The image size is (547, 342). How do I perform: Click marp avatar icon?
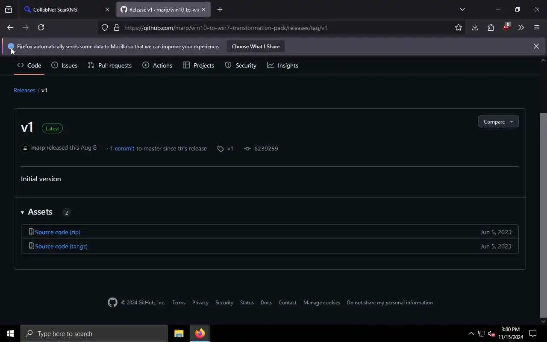(x=25, y=148)
